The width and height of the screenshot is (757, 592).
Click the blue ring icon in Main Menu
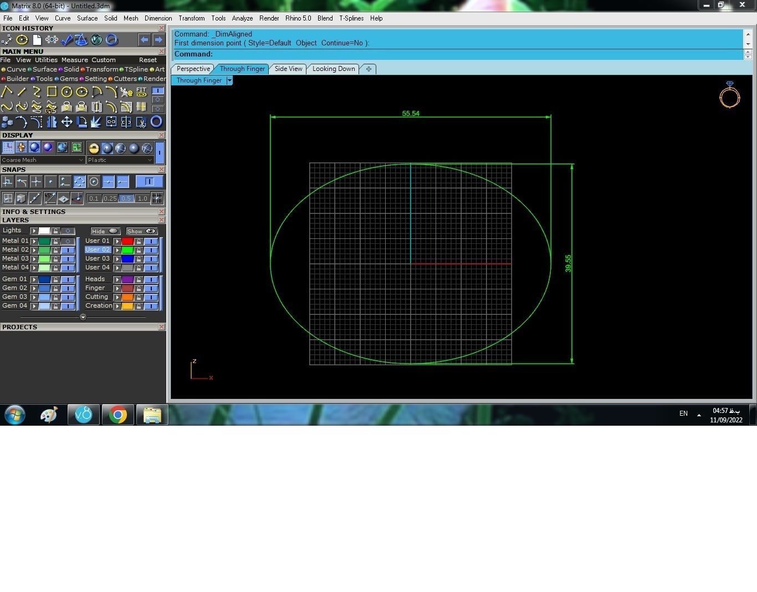click(156, 122)
